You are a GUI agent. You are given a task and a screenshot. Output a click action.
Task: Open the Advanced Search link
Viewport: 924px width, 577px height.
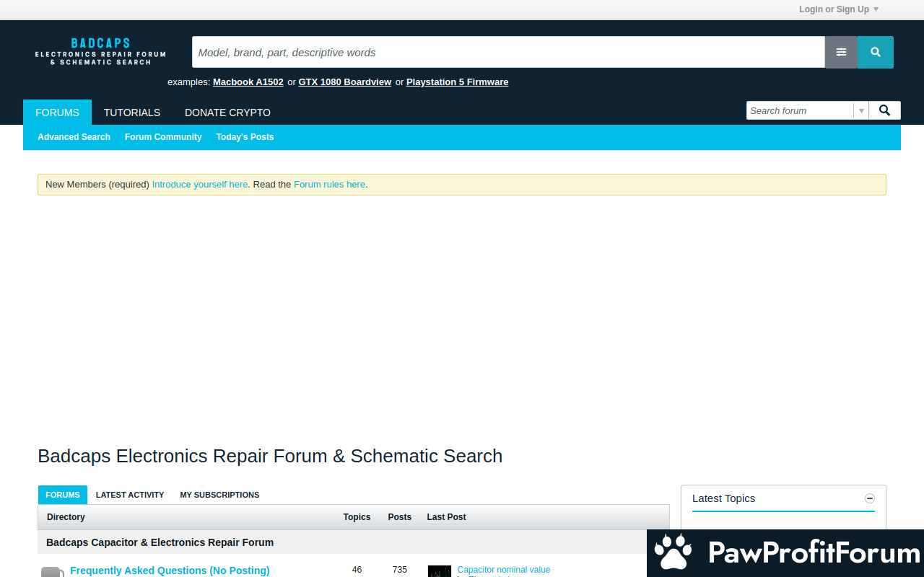(74, 137)
